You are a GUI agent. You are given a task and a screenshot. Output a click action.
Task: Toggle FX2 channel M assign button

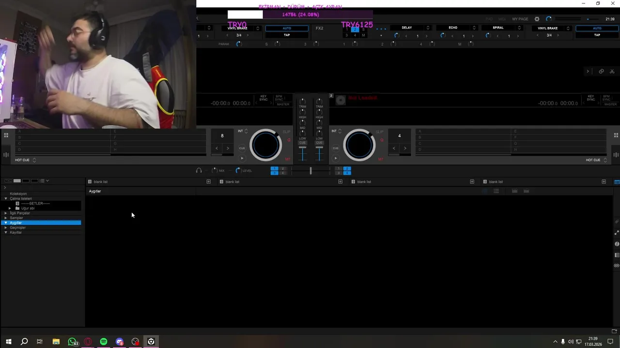(x=363, y=35)
